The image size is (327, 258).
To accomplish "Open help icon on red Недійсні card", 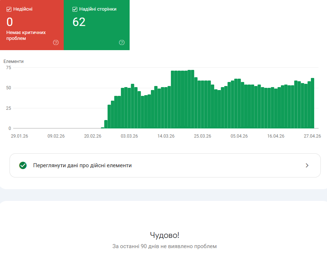I will click(56, 42).
